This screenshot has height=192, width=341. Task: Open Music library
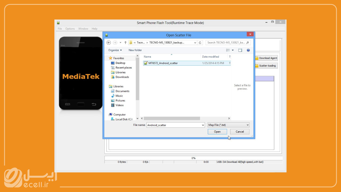coord(119,96)
